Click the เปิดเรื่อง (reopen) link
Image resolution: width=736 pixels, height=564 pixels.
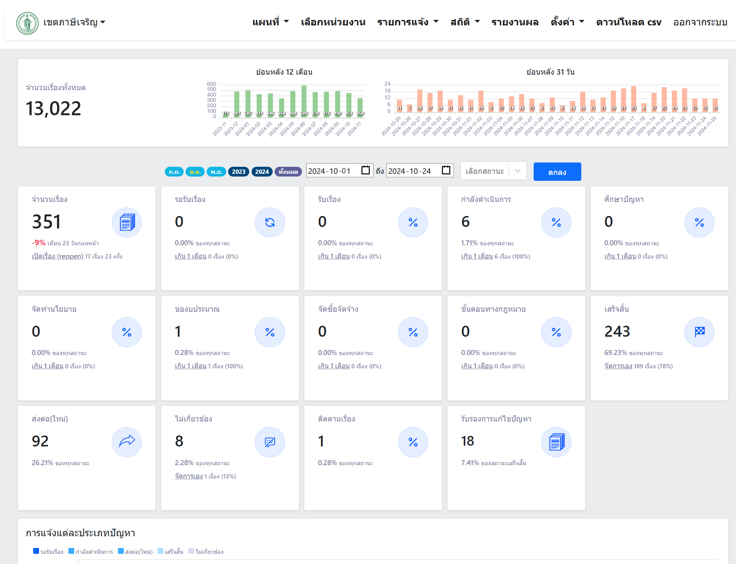click(x=57, y=257)
